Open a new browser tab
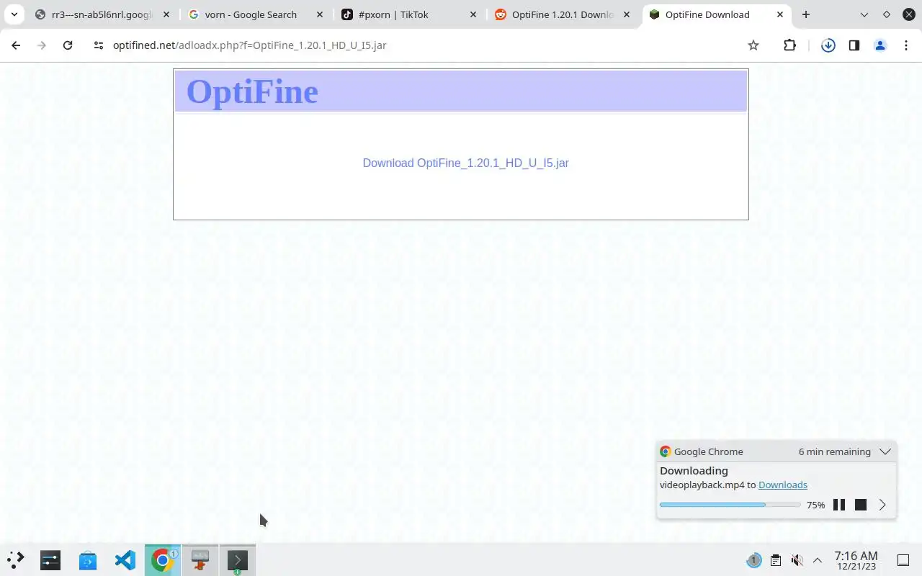The image size is (922, 576). point(806,14)
